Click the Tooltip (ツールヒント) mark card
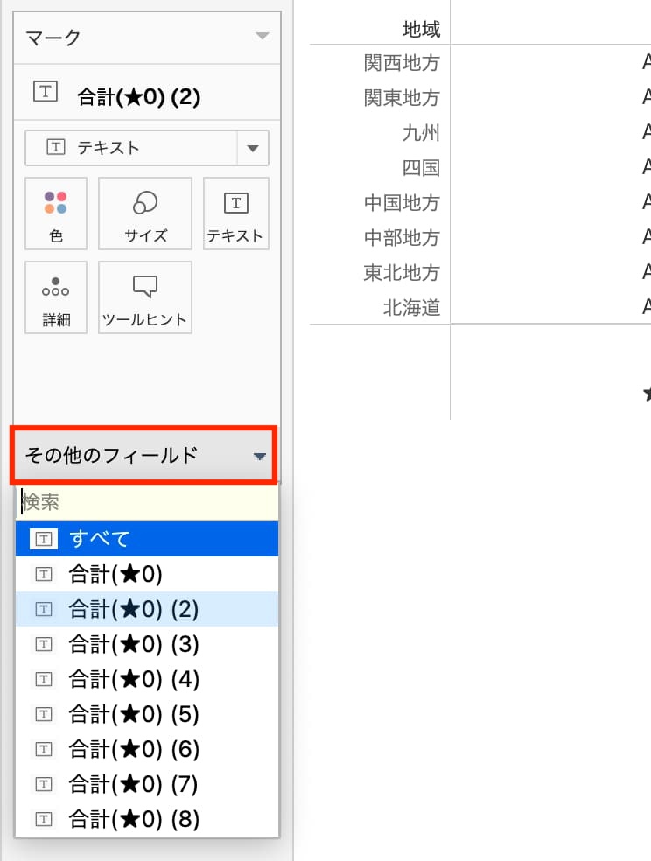The width and height of the screenshot is (651, 861). (x=144, y=297)
